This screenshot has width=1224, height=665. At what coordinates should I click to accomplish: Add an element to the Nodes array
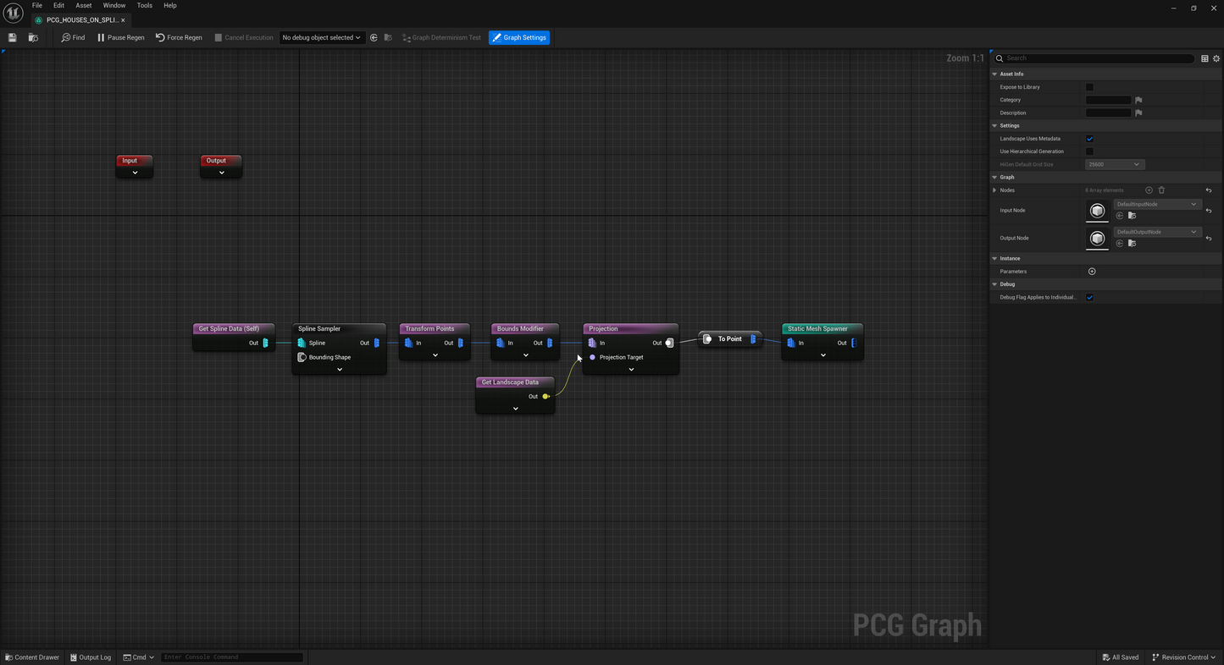point(1149,190)
